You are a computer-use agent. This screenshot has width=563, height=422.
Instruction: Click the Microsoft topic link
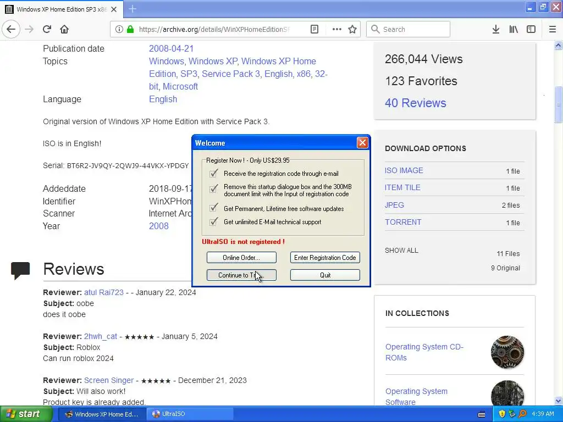180,86
